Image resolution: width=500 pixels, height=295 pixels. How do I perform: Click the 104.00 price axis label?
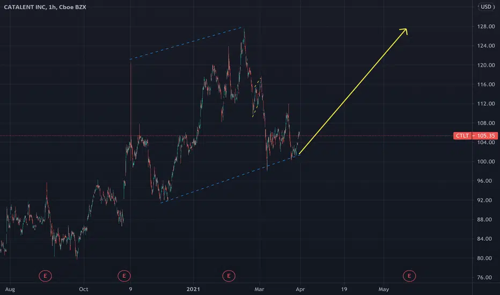pos(486,143)
